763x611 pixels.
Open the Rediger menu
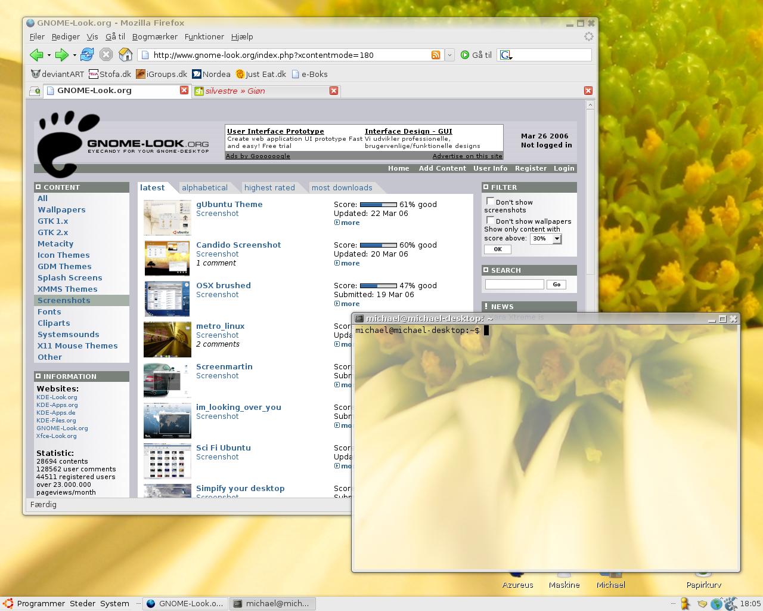[x=66, y=36]
